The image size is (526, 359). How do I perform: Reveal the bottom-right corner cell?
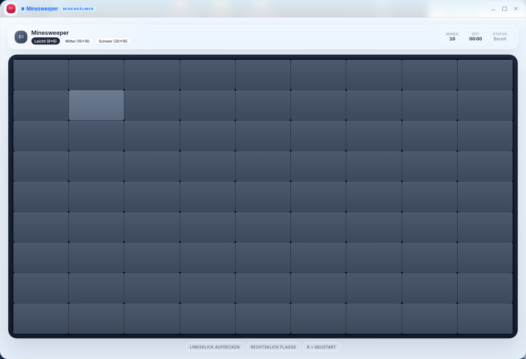click(485, 318)
